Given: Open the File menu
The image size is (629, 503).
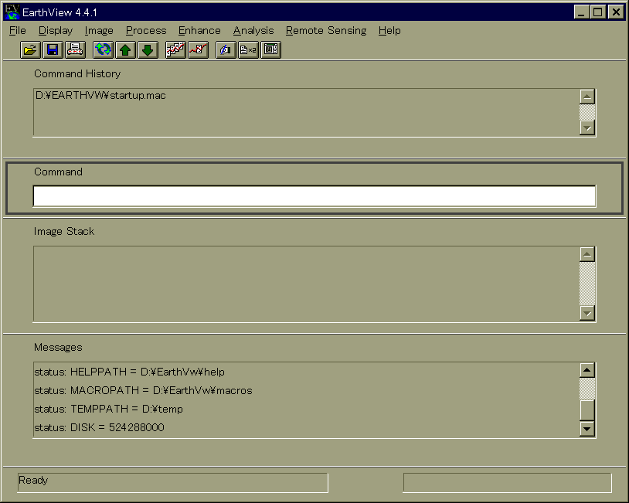Looking at the screenshot, I should pos(18,30).
